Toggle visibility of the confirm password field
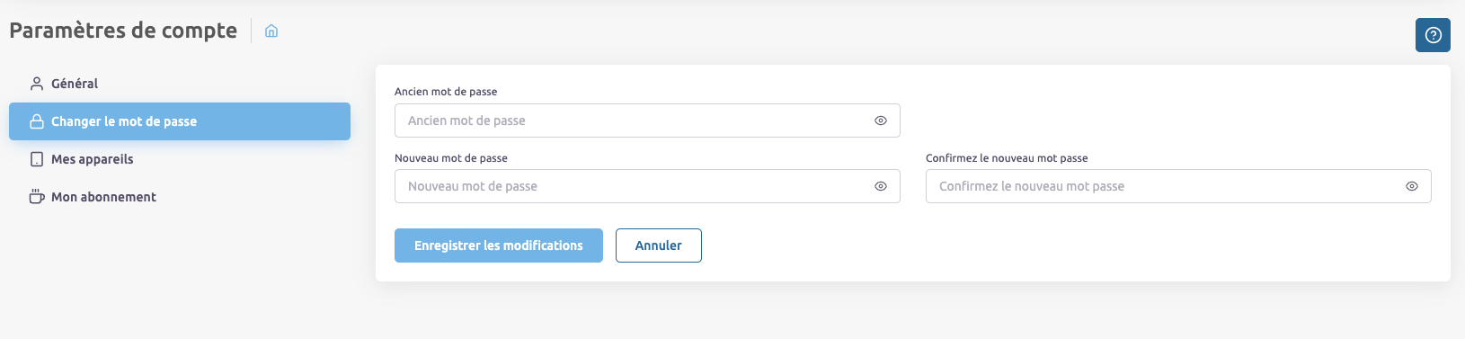The image size is (1465, 339). click(1412, 186)
